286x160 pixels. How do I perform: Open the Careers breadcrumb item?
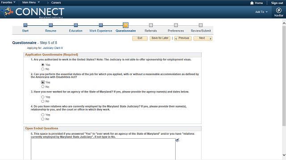point(56,3)
